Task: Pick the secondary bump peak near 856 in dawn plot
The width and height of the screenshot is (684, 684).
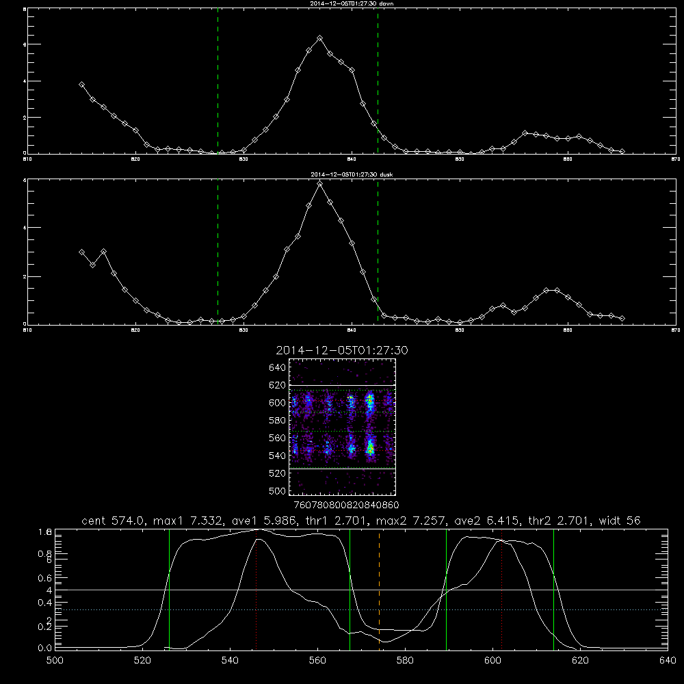Action: [x=525, y=133]
